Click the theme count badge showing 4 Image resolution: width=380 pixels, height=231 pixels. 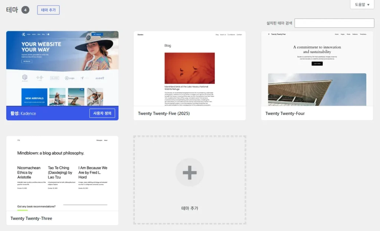(25, 10)
